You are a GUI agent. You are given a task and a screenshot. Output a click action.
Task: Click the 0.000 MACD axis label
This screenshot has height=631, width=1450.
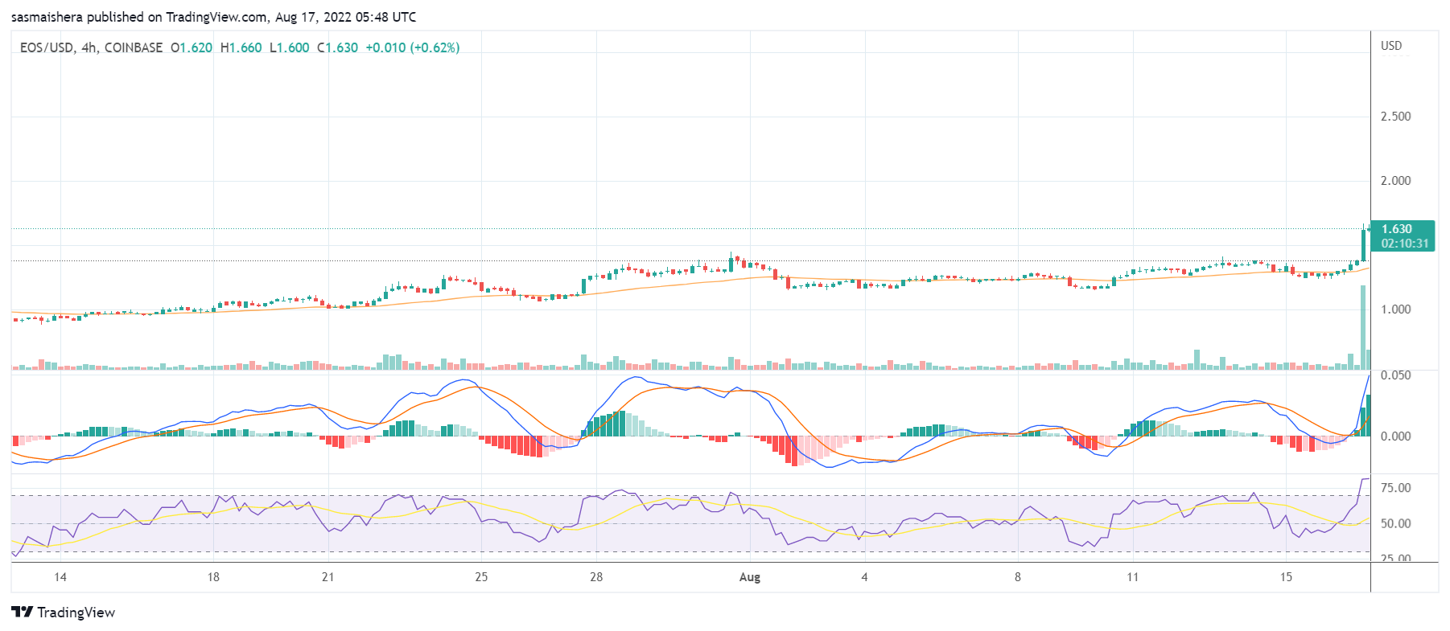pos(1396,436)
